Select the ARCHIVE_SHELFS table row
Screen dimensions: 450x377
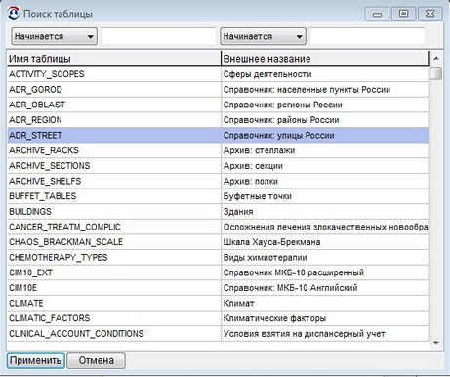coord(218,181)
